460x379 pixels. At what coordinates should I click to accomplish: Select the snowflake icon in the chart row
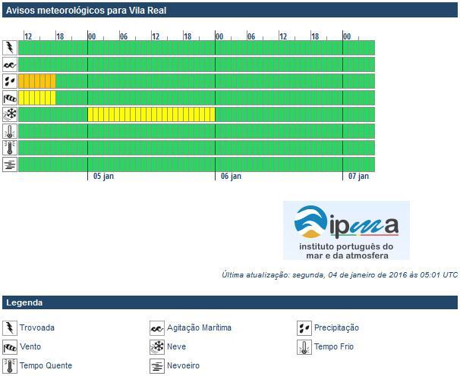click(x=10, y=114)
